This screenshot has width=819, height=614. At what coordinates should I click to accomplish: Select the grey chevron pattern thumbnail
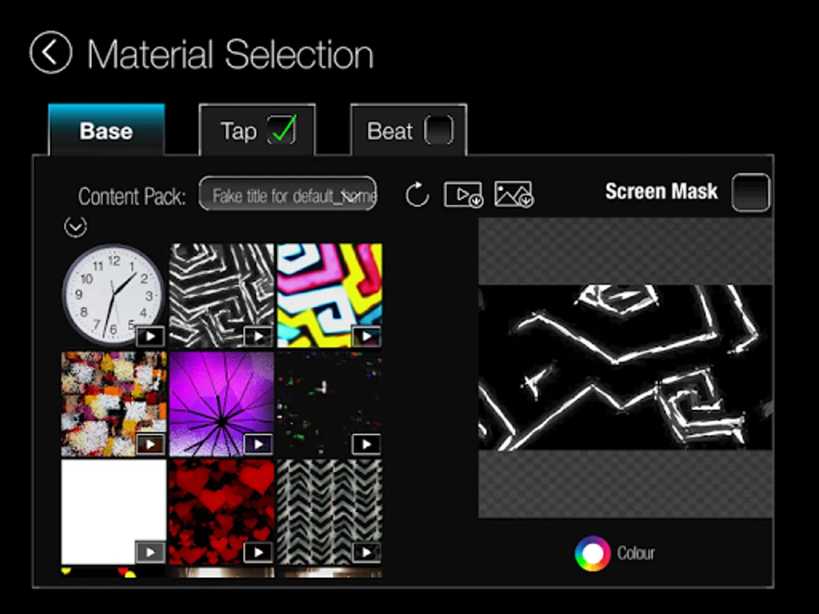point(330,512)
